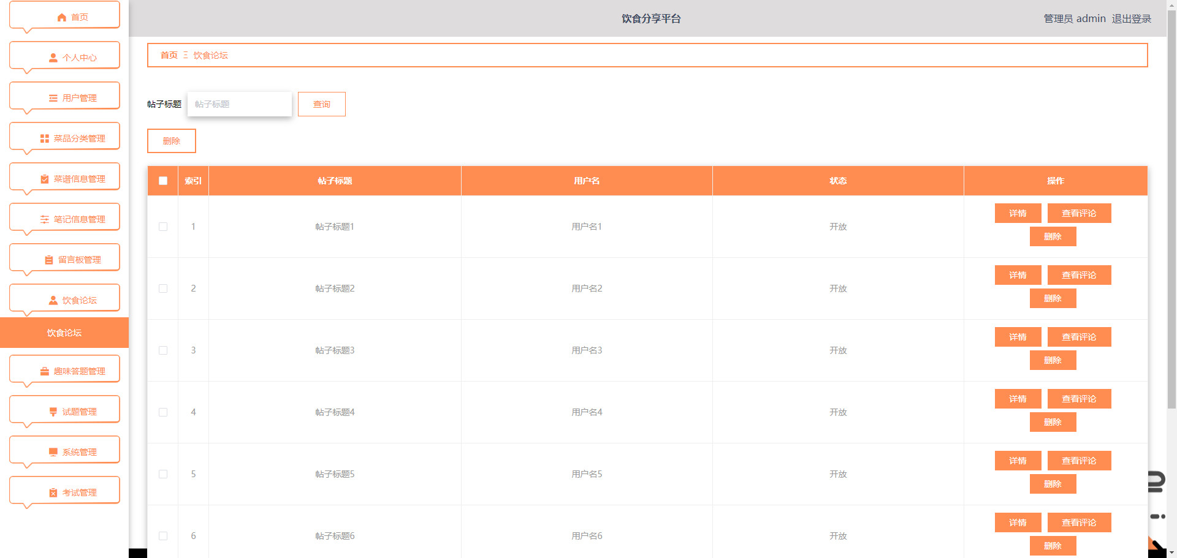Expand the 试题管理 sidebar menu
This screenshot has height=558, width=1177.
coord(64,412)
